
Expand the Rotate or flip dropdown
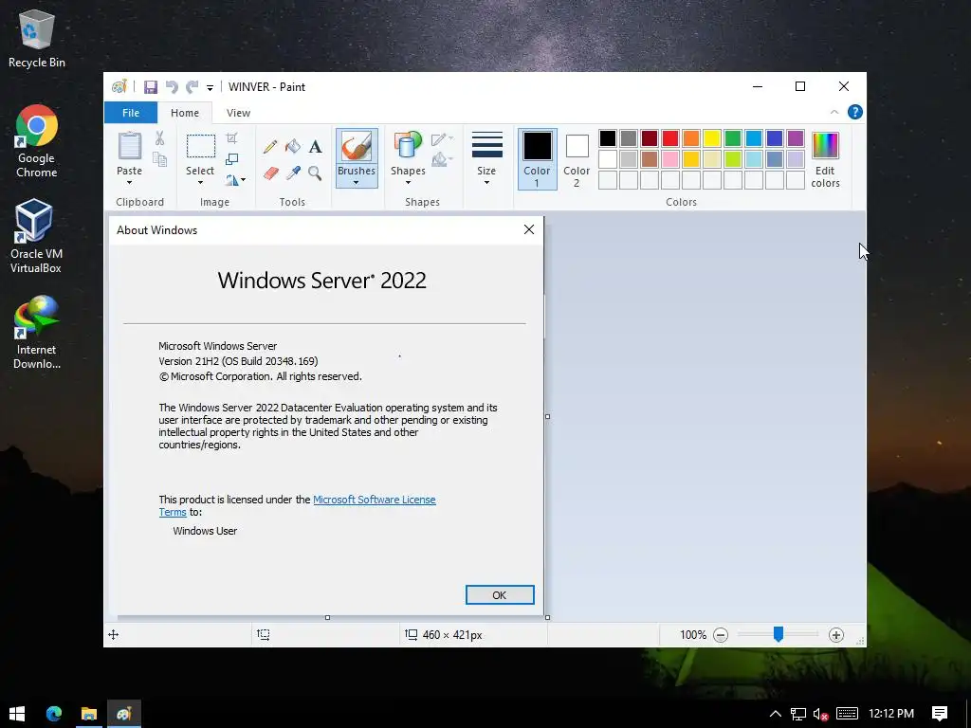coord(235,180)
